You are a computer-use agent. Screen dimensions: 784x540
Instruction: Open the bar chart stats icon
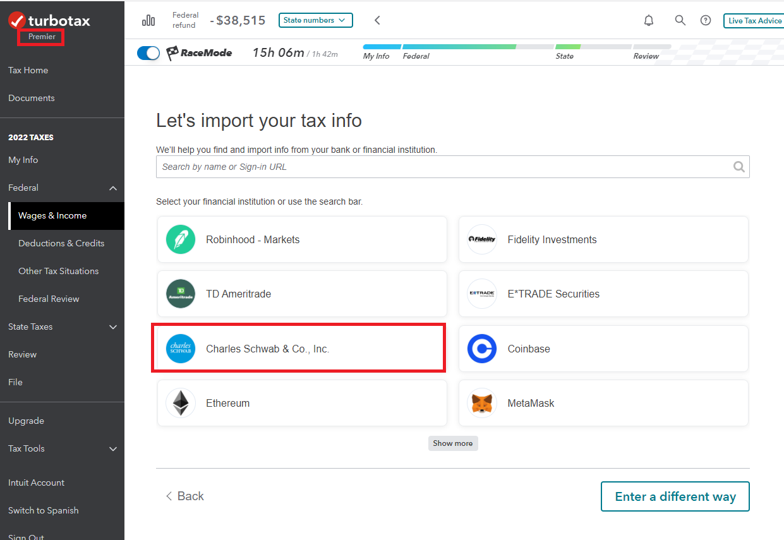pos(148,20)
